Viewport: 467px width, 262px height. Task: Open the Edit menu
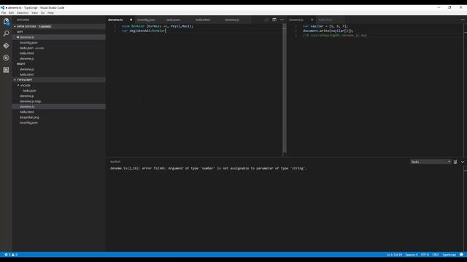[x=12, y=13]
